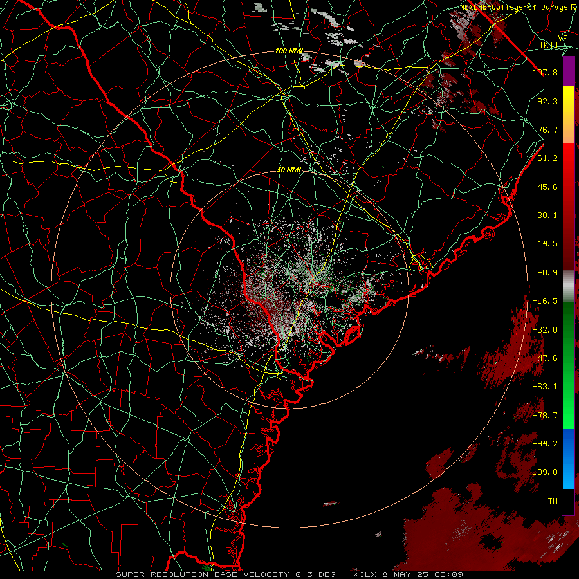
Task: Click the TH legend label
Action: click(553, 501)
